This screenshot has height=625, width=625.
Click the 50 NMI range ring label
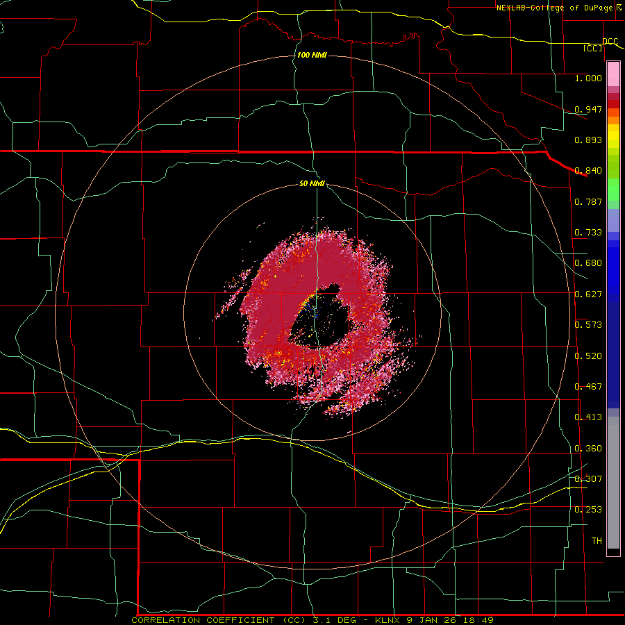click(312, 183)
